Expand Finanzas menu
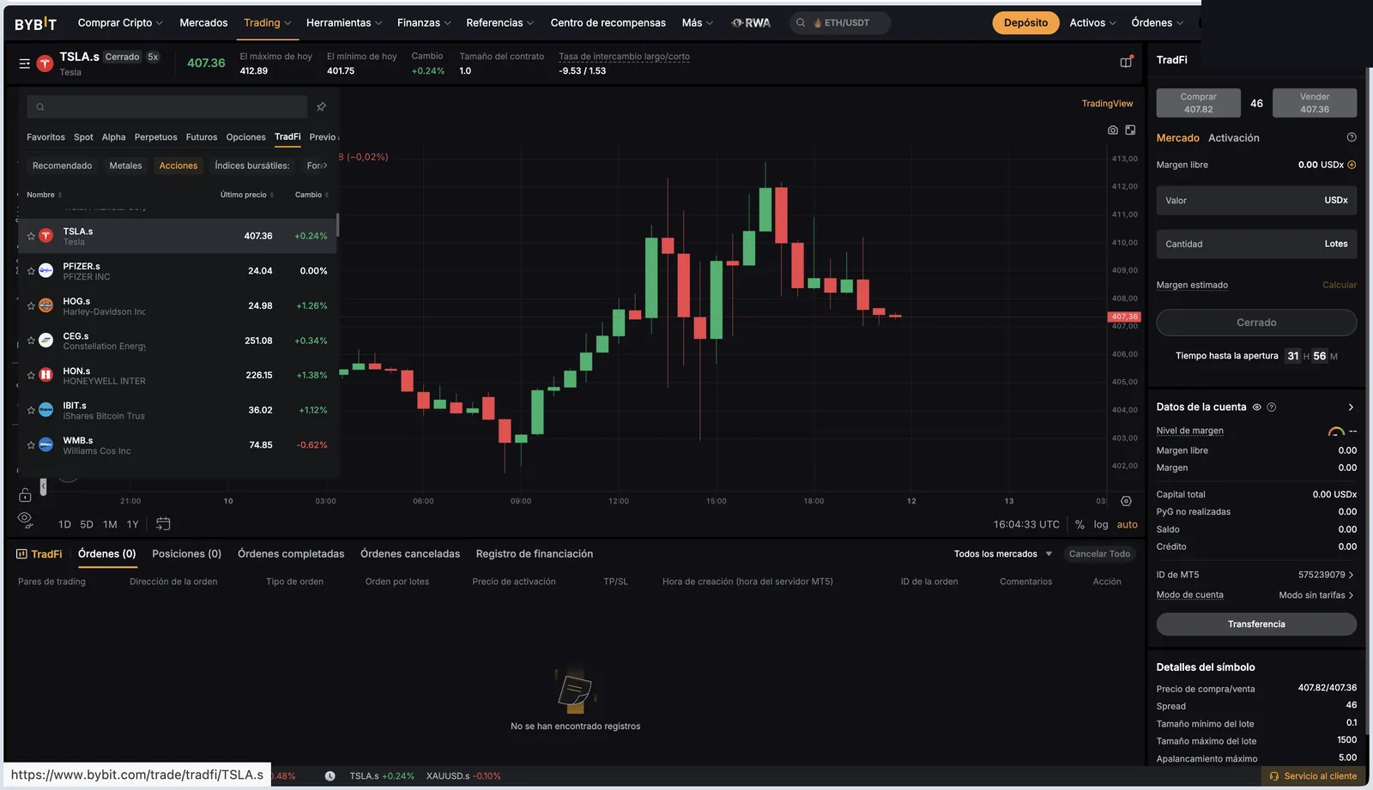This screenshot has width=1373, height=790. pos(424,23)
